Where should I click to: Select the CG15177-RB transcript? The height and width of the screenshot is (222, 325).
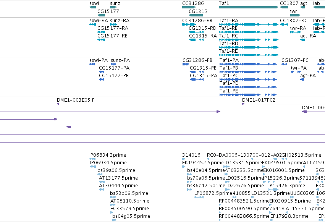coord(101,40)
